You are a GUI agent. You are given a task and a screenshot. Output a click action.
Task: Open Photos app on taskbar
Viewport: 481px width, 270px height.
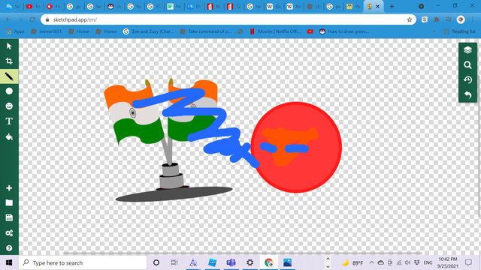coord(287,262)
